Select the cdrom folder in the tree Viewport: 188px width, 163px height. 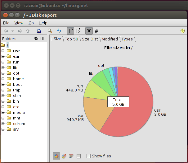click(x=19, y=123)
